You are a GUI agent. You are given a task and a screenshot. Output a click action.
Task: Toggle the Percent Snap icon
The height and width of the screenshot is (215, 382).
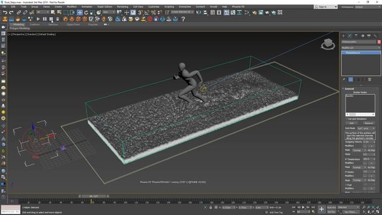153,12
